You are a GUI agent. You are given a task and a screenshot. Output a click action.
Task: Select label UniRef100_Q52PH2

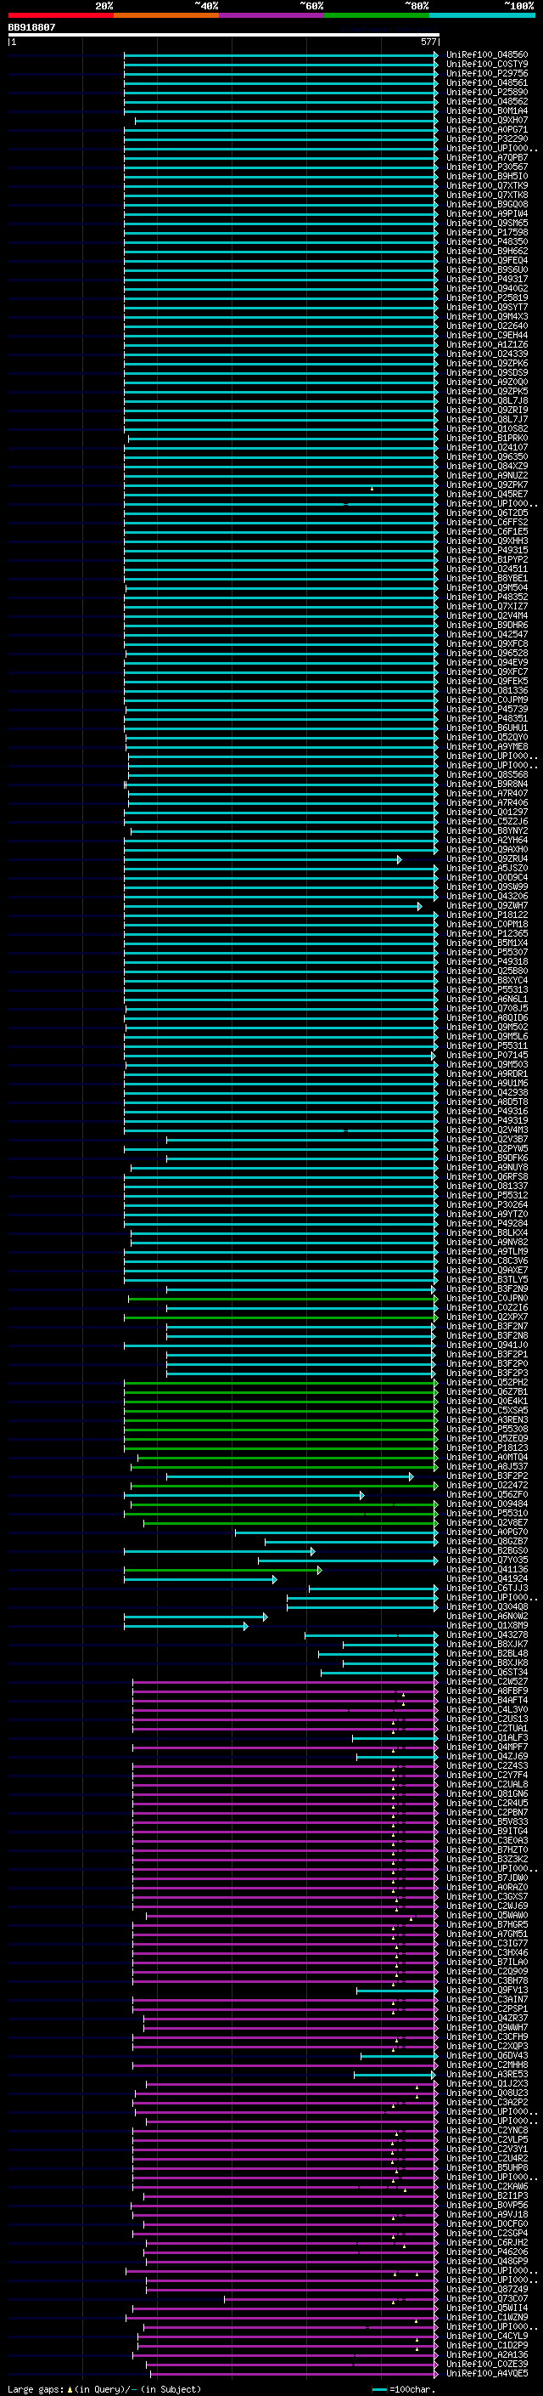[487, 1382]
